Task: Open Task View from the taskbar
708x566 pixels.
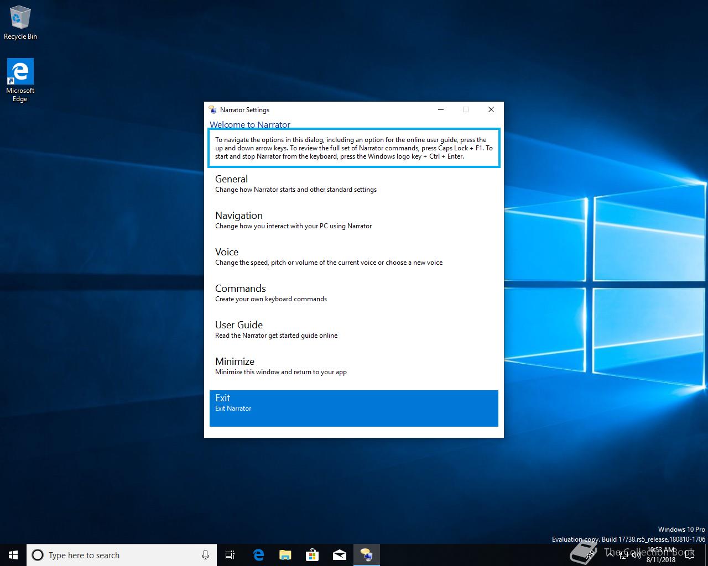Action: pos(230,555)
